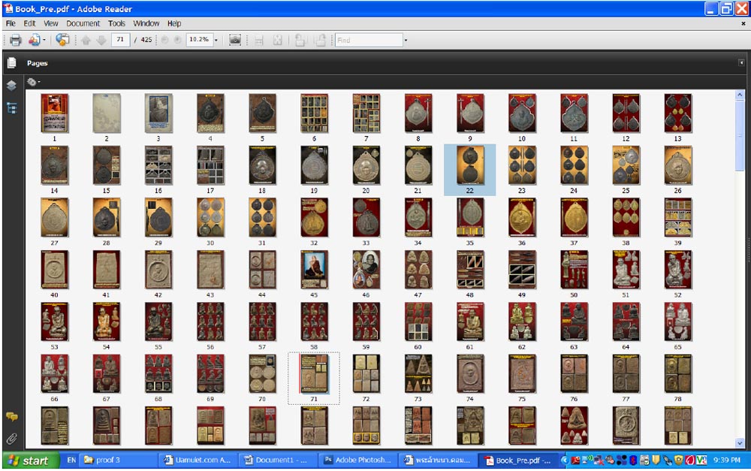Viewport: 751px width, 471px height.
Task: Click the vertical scrollbar down arrow
Action: pyautogui.click(x=740, y=443)
